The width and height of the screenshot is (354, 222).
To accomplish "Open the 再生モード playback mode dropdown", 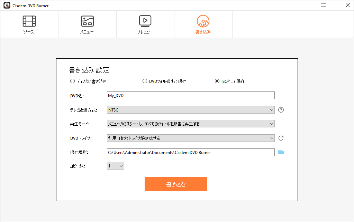I will point(191,124).
